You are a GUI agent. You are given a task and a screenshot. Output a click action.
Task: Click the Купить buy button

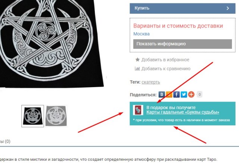click(x=183, y=8)
